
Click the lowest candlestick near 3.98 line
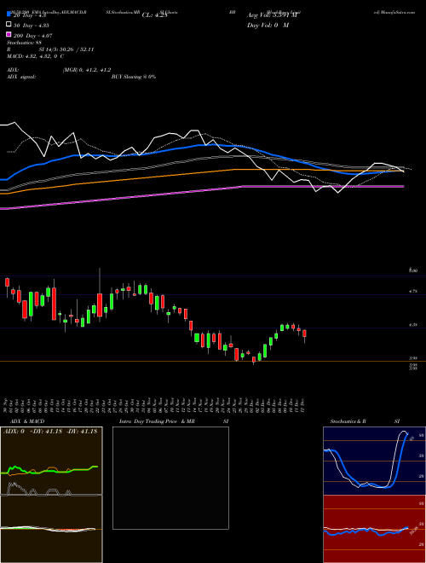pyautogui.click(x=254, y=359)
